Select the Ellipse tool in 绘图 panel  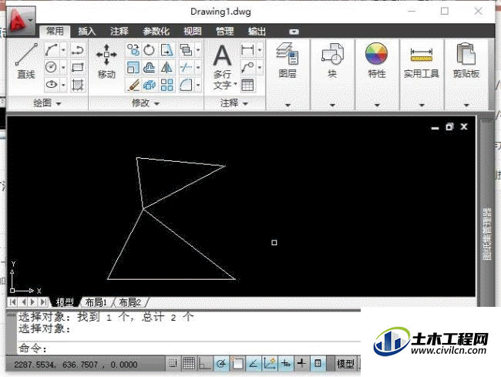point(52,84)
